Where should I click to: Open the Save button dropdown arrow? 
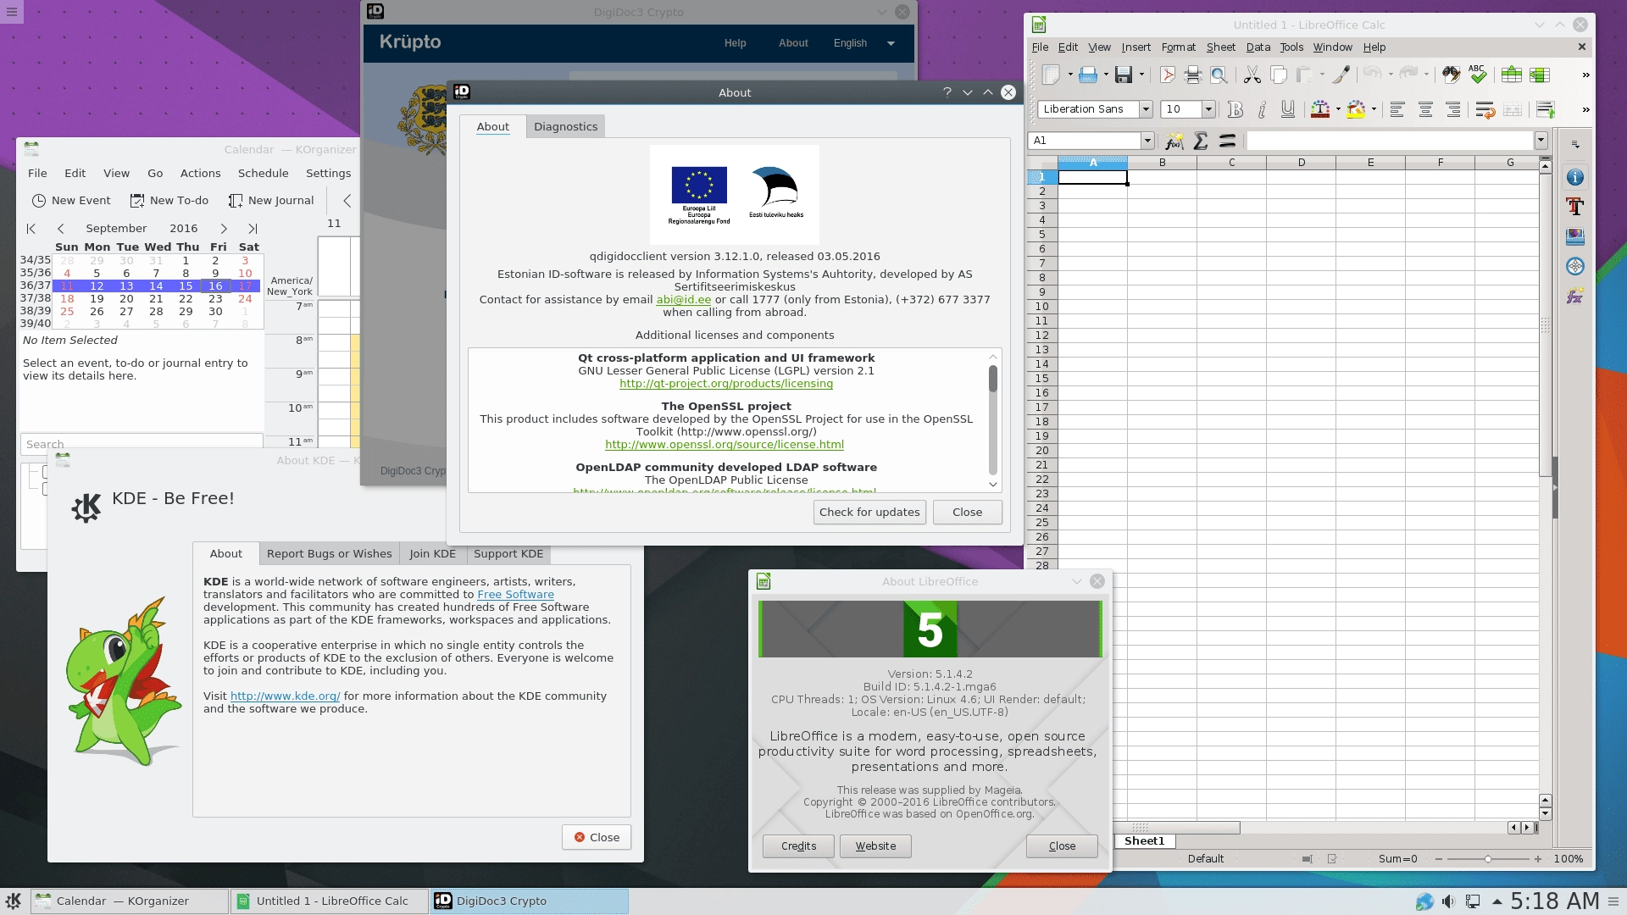1141,75
